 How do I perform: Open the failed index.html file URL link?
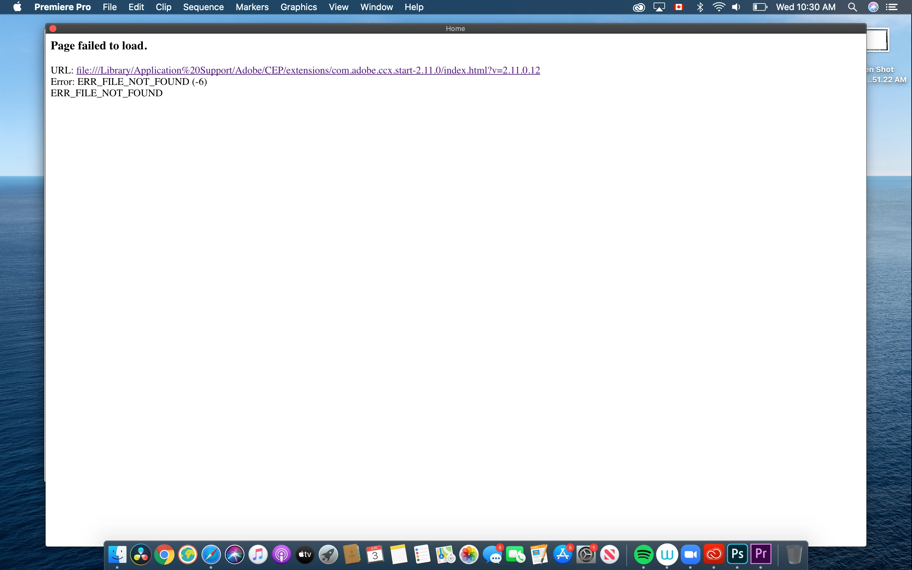tap(308, 71)
